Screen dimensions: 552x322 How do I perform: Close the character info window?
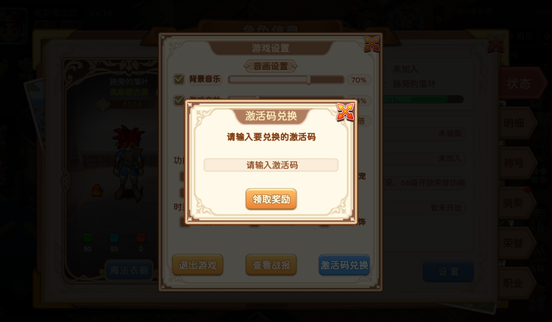[x=496, y=44]
